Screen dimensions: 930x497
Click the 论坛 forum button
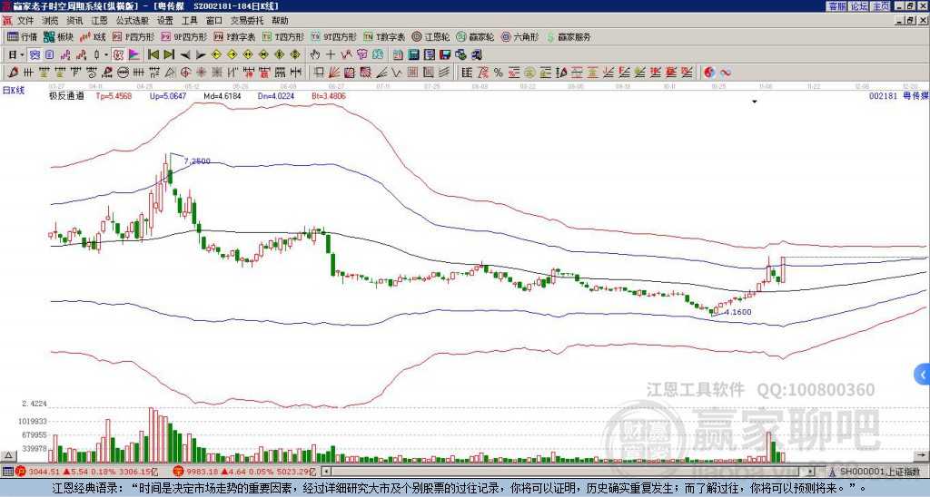(858, 6)
